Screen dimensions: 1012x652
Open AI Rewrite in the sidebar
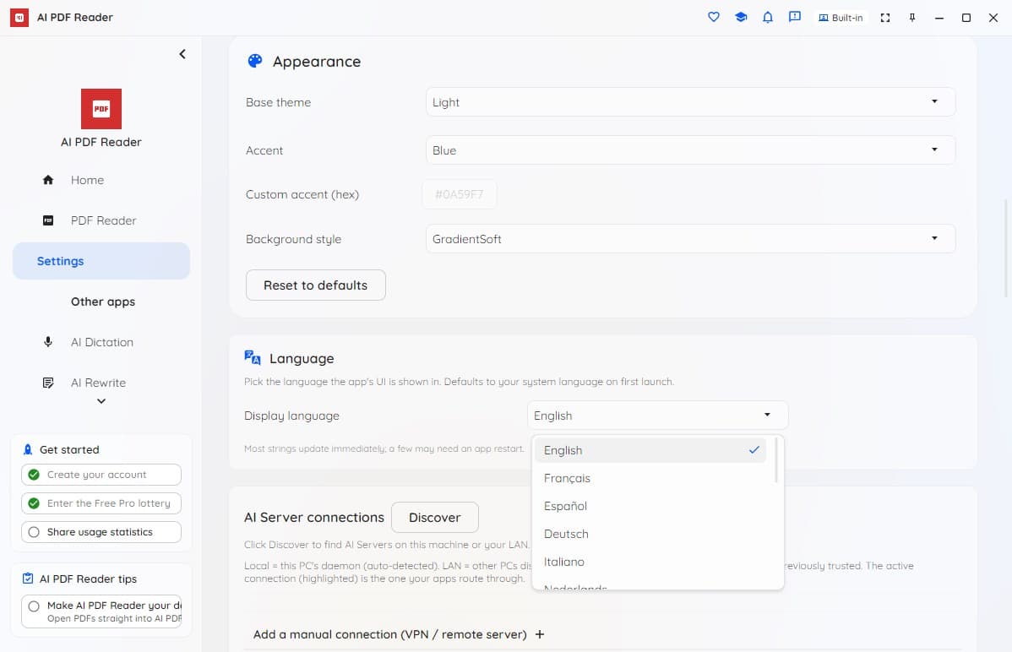click(101, 383)
